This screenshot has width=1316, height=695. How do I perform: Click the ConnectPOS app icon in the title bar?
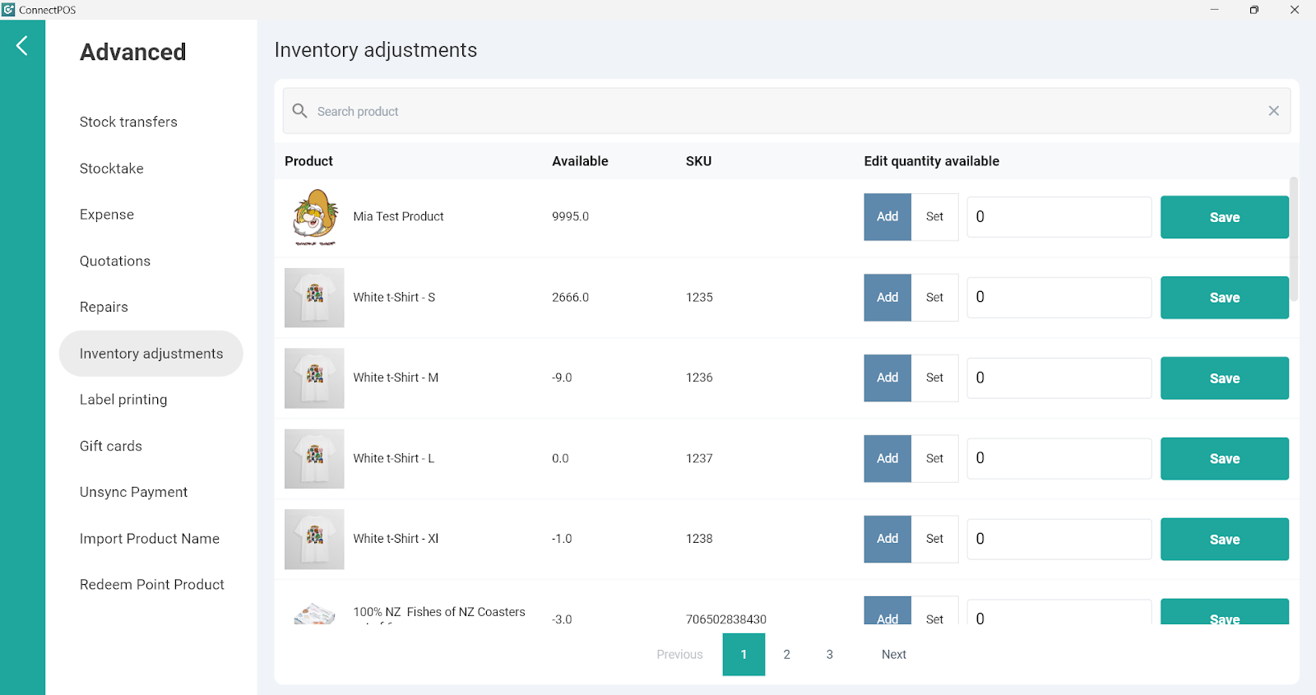click(8, 10)
